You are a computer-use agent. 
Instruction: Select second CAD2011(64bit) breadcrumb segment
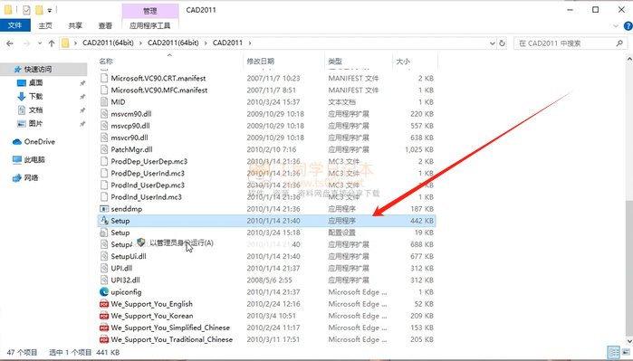pos(173,43)
